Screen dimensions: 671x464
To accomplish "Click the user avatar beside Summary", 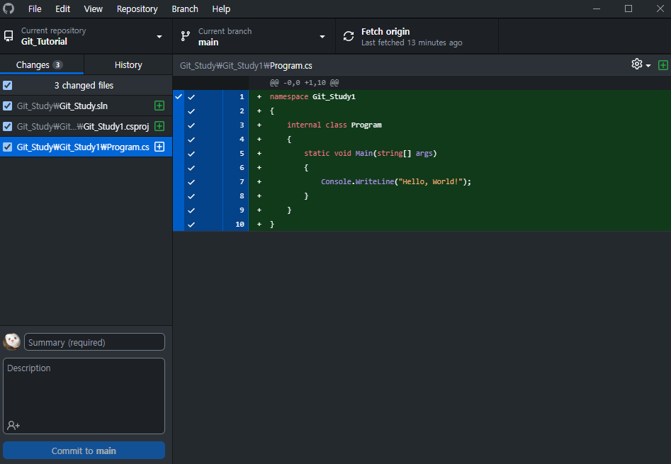I will click(x=11, y=341).
